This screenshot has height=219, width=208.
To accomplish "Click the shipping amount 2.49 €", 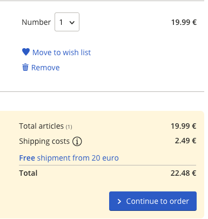I will [185, 141].
